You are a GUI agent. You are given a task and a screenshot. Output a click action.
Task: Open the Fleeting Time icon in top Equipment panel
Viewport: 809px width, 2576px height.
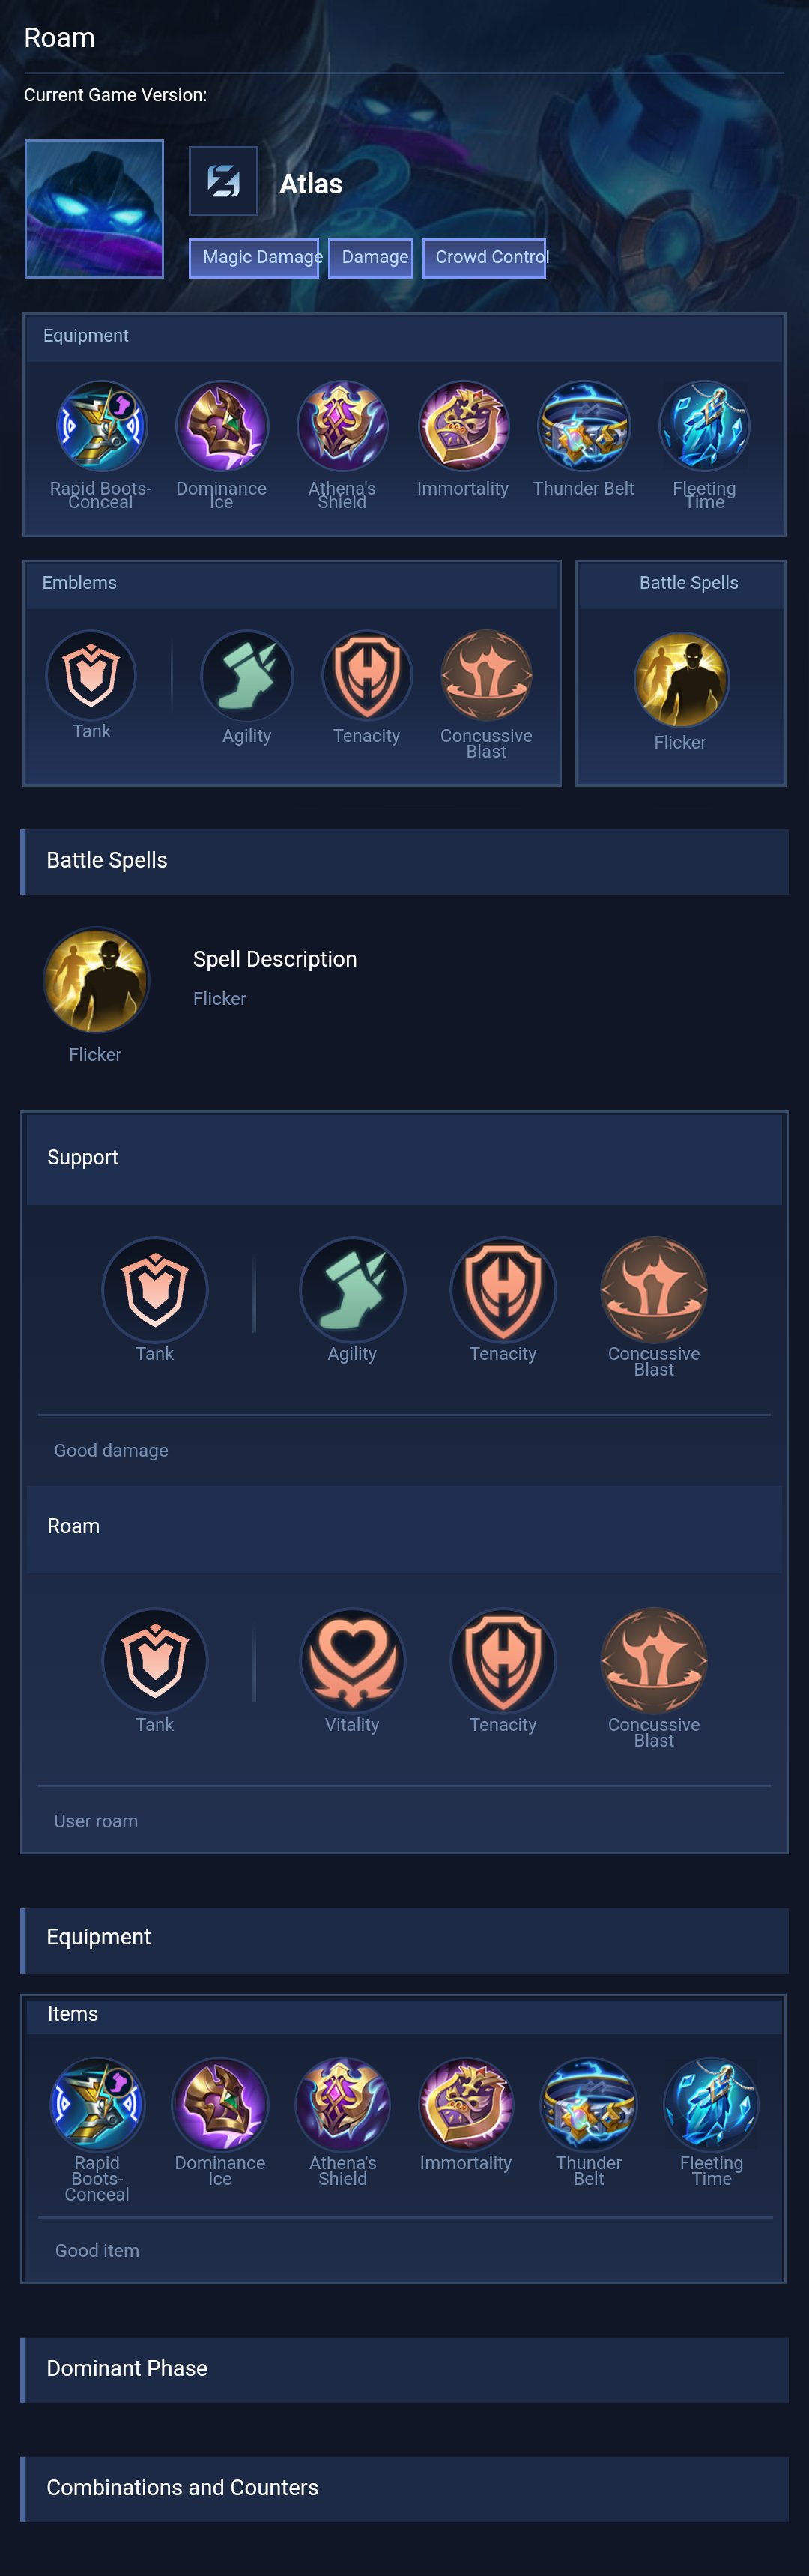[704, 426]
